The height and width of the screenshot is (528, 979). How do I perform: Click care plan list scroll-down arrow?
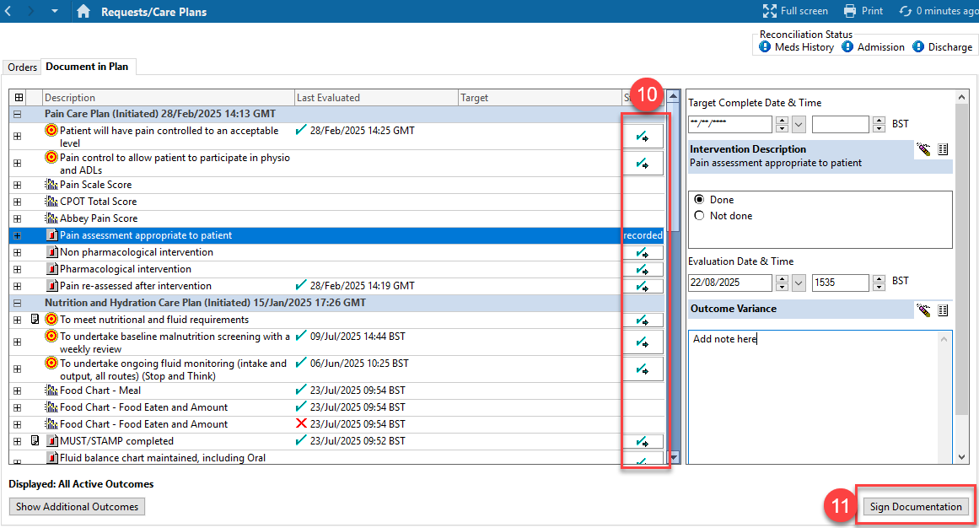pyautogui.click(x=673, y=457)
